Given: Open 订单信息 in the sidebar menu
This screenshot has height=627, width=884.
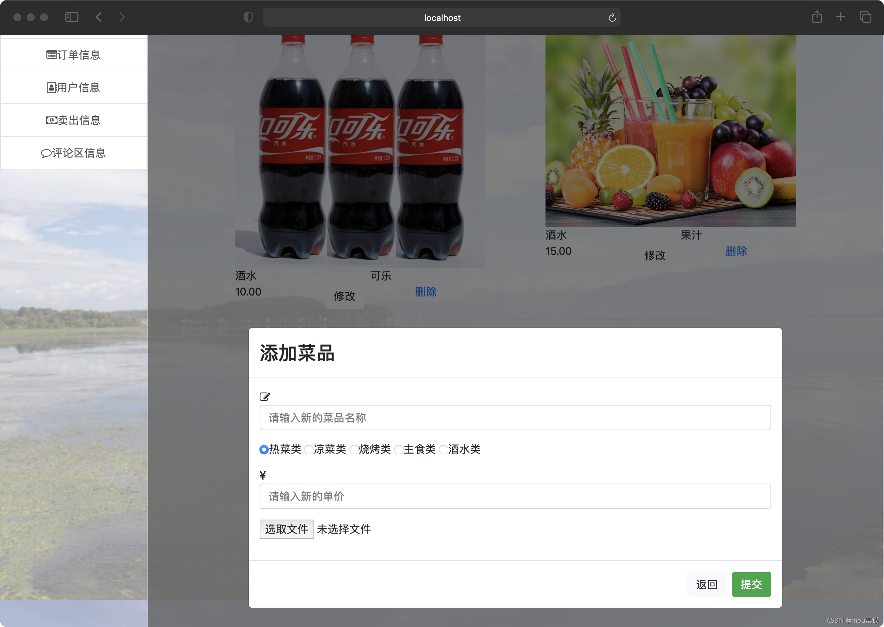Looking at the screenshot, I should [x=73, y=55].
